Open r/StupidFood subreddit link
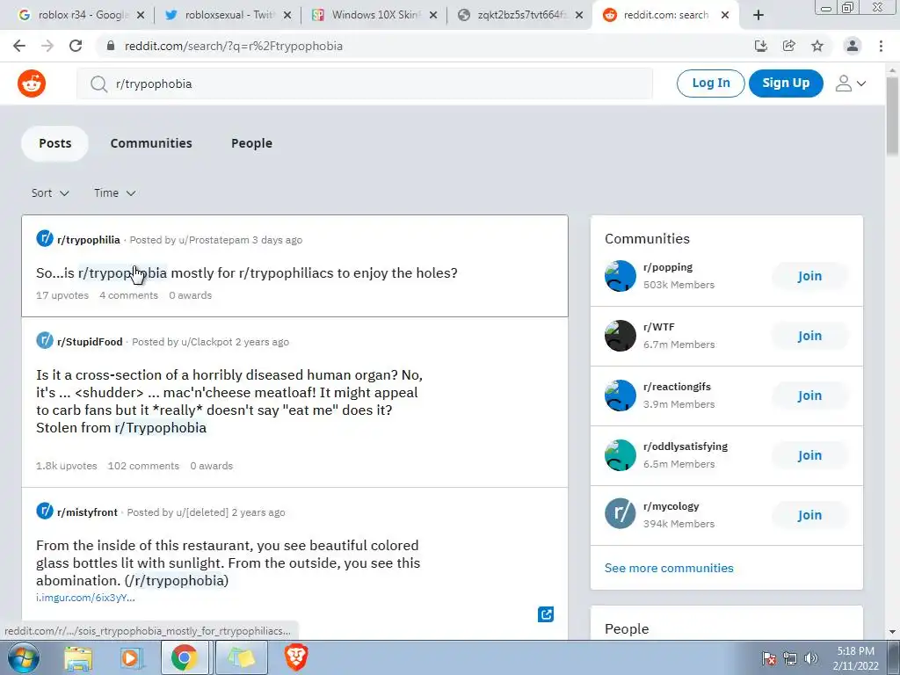900x675 pixels. (90, 342)
